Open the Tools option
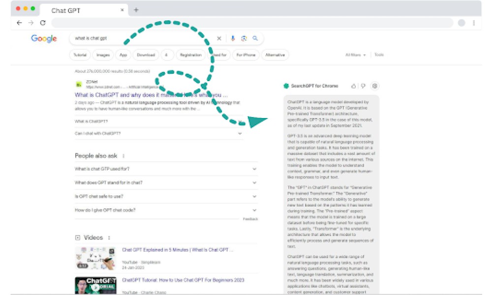The height and width of the screenshot is (295, 492). [x=379, y=55]
